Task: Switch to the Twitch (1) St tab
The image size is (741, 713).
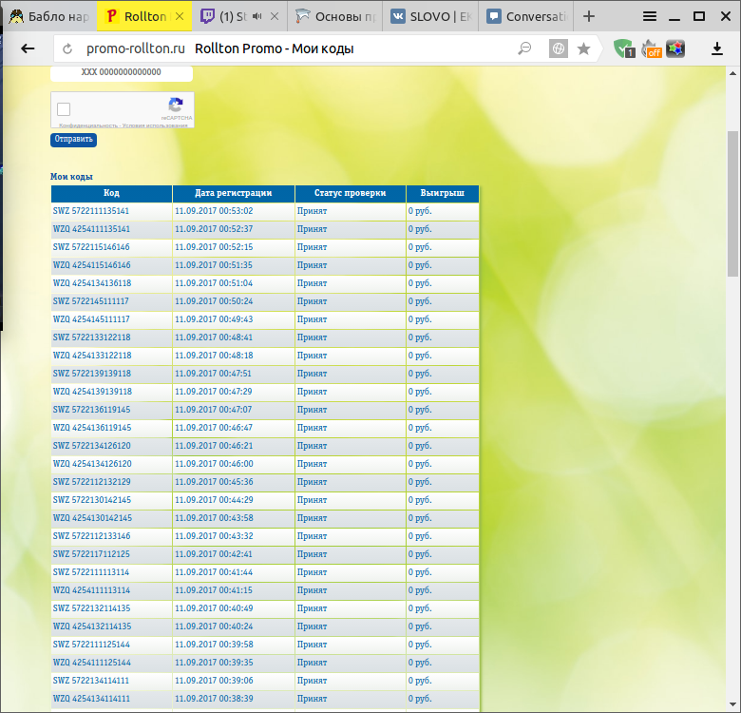Action: tap(239, 16)
